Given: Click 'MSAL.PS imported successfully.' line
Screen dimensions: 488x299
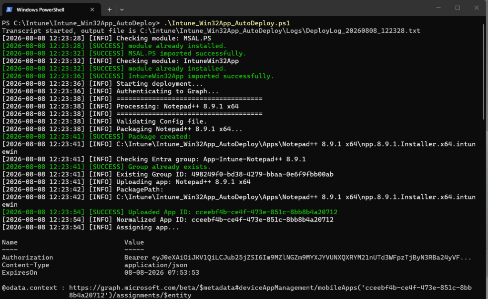Looking at the screenshot, I should pos(124,53).
